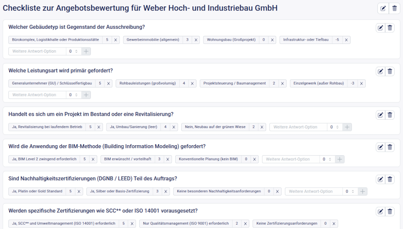Edit the Nachhaltigkeitszertifizierungen question
This screenshot has width=403, height=229.
tap(380, 179)
